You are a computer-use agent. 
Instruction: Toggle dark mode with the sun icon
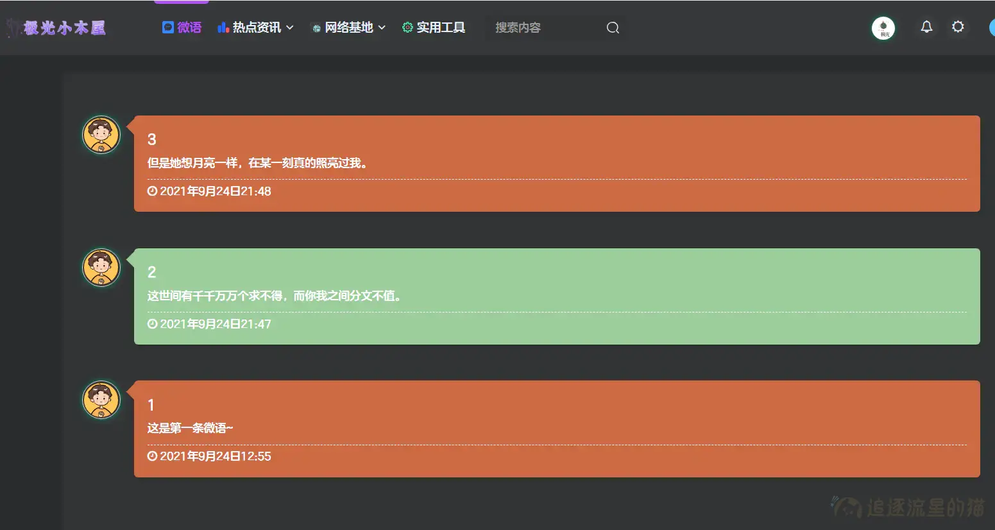point(958,27)
